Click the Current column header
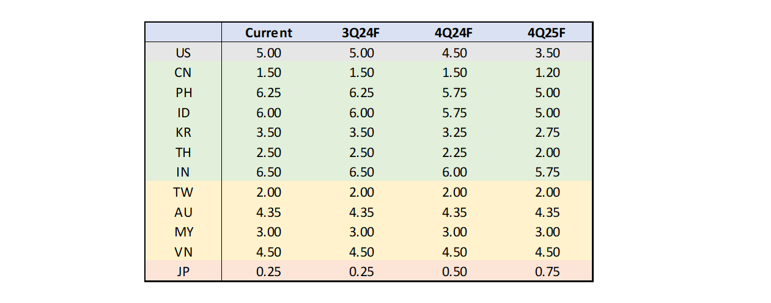The width and height of the screenshot is (771, 303). point(268,33)
